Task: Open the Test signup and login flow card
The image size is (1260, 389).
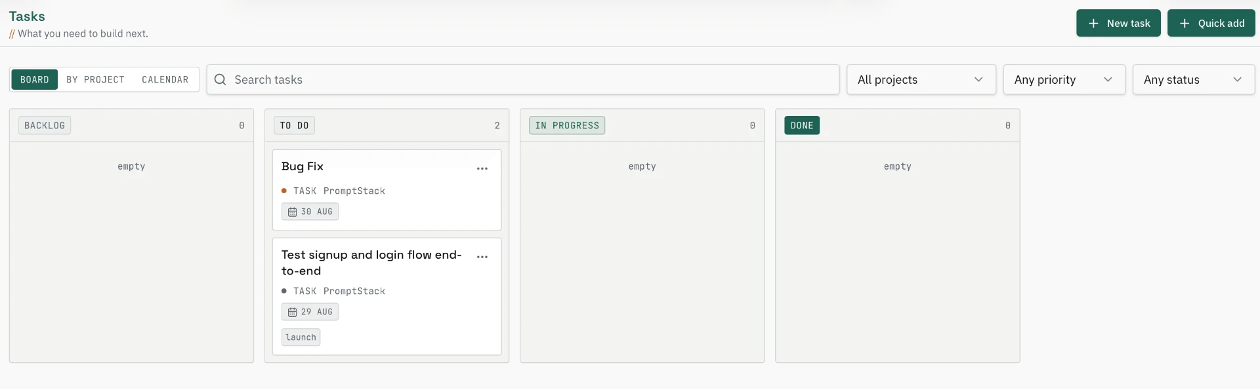Action: [x=387, y=297]
